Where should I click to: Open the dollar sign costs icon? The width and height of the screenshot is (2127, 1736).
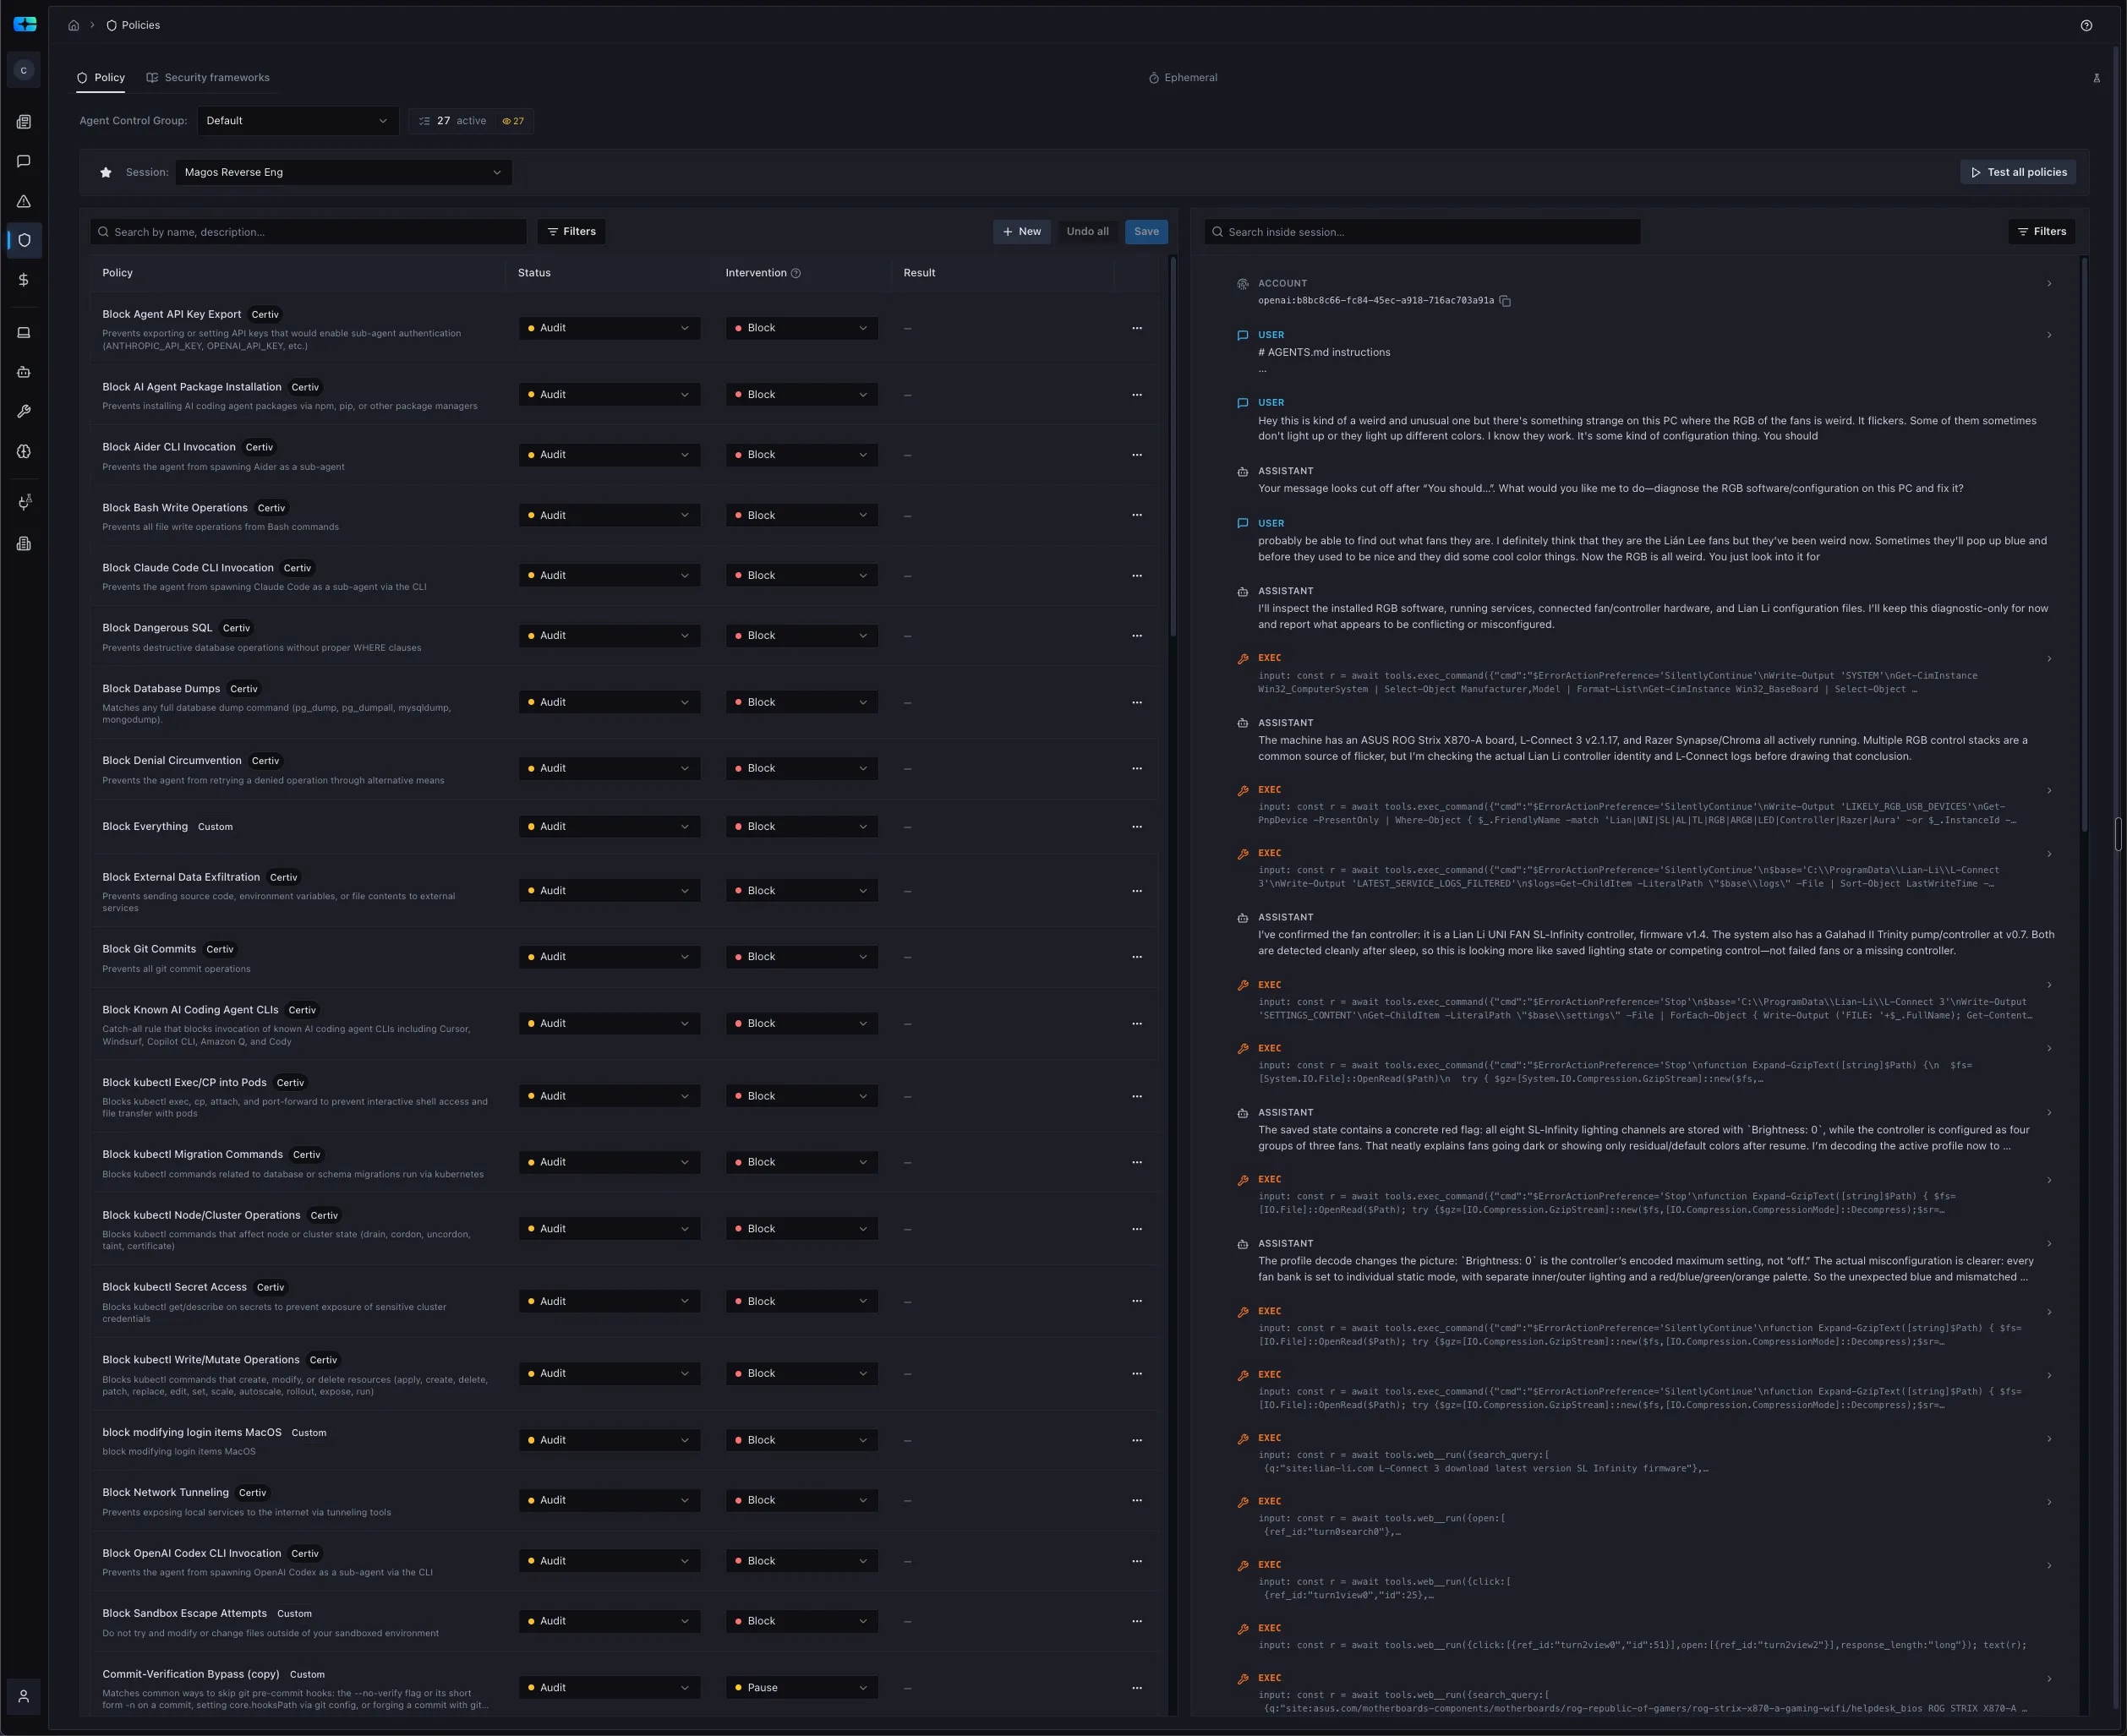(24, 280)
